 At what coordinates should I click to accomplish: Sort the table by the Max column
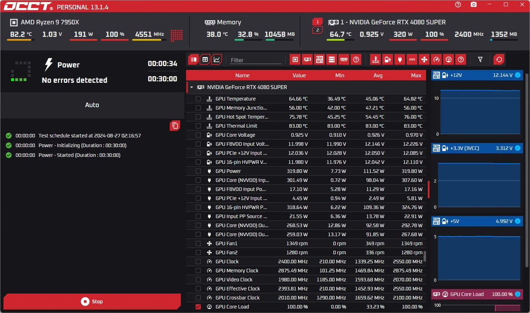416,76
